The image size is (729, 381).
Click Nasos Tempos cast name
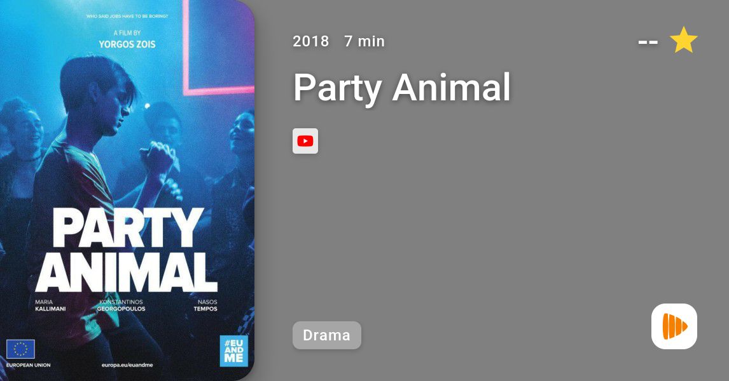tap(205, 305)
